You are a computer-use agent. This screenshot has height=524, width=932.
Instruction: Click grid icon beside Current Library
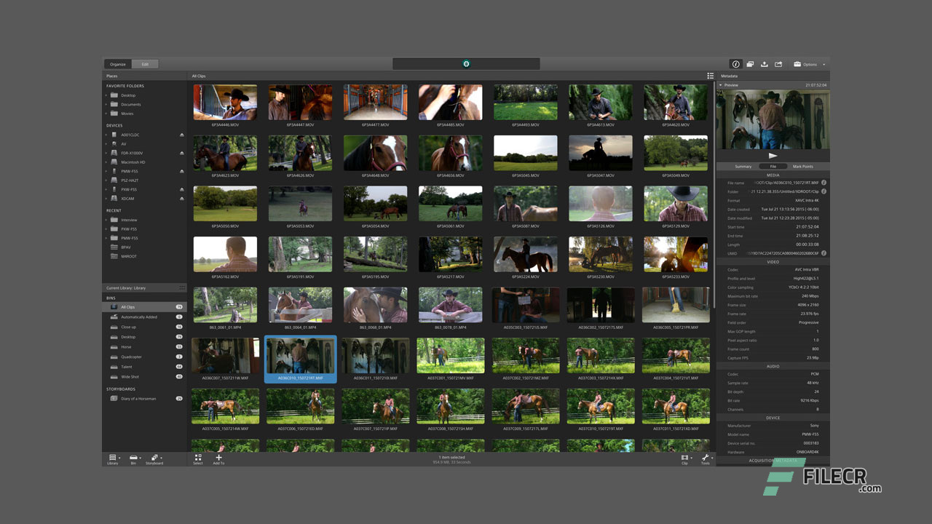[x=182, y=288]
